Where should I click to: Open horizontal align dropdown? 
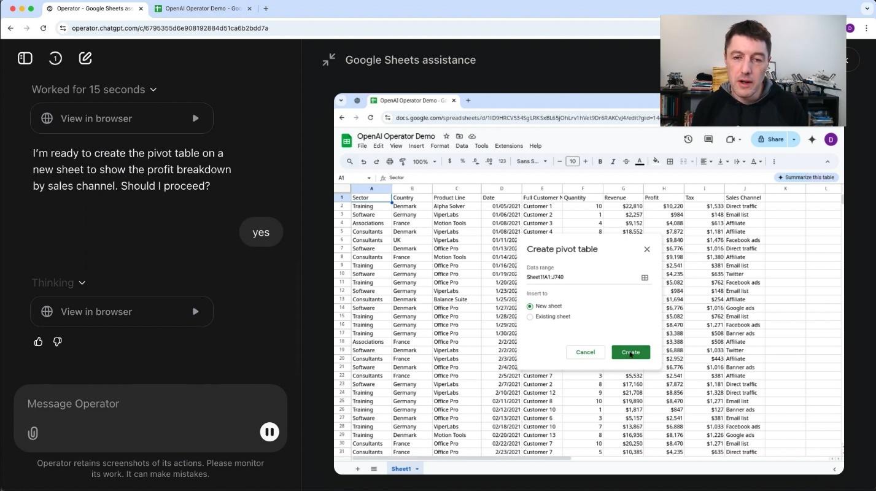[707, 161]
